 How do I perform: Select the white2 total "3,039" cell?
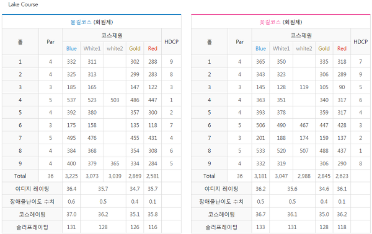115,176
